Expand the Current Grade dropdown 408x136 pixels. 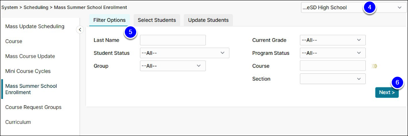[333, 40]
